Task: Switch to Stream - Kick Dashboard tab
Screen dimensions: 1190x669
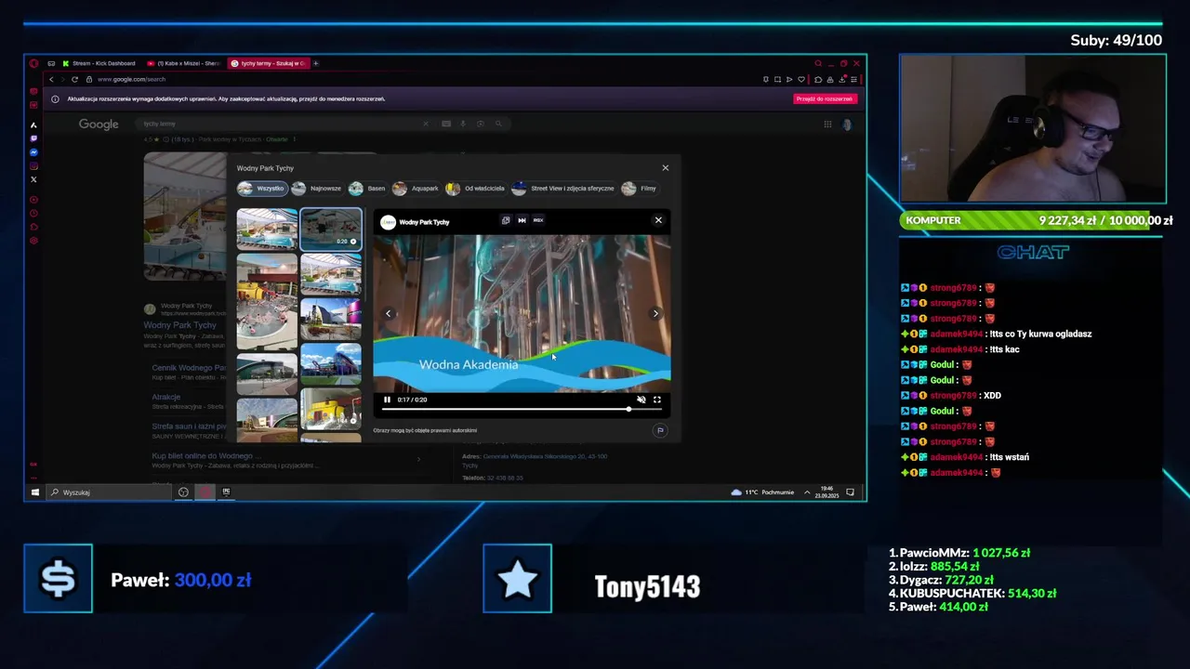Action: pos(99,63)
